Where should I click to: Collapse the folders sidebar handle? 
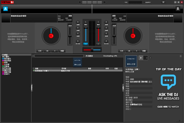[x=31, y=87]
